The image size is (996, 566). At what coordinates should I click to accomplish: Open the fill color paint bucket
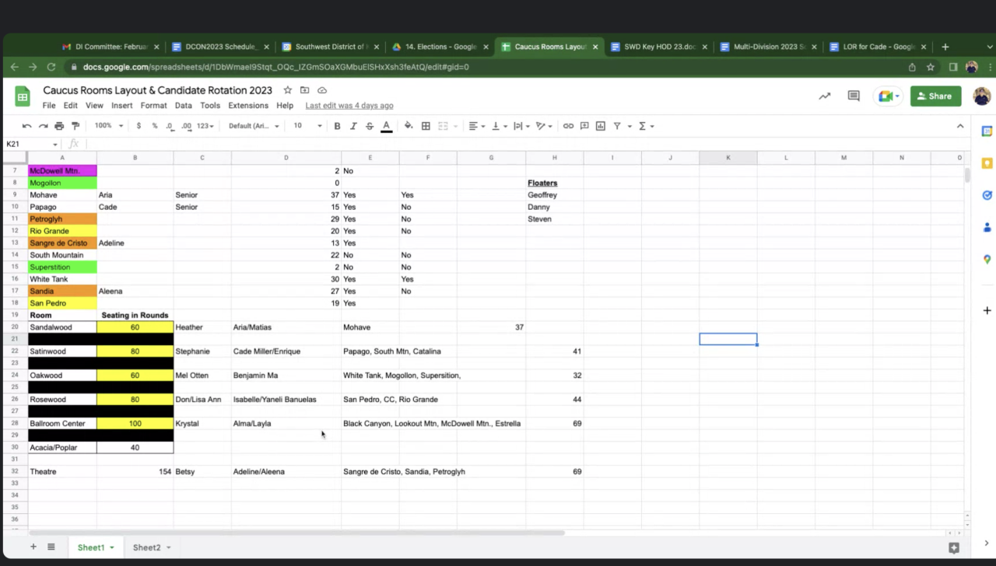point(408,126)
